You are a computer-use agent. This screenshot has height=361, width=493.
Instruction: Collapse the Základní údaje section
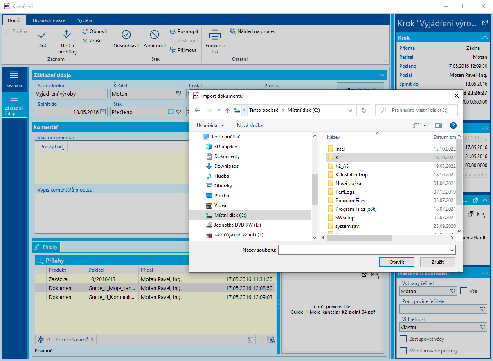point(381,75)
